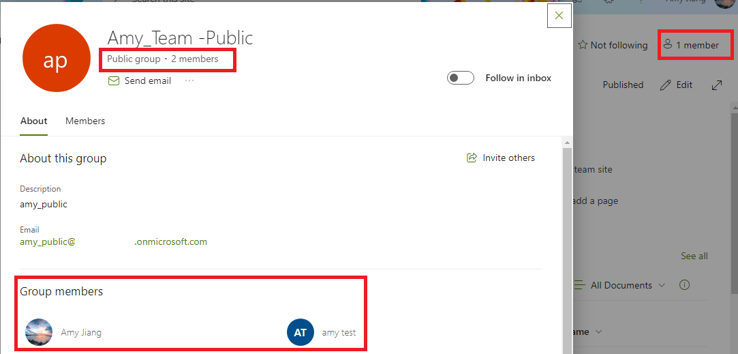Click the Not following button label
This screenshot has height=354, width=738.
(619, 45)
